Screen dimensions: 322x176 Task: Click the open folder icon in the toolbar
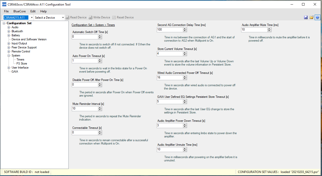point(312,17)
